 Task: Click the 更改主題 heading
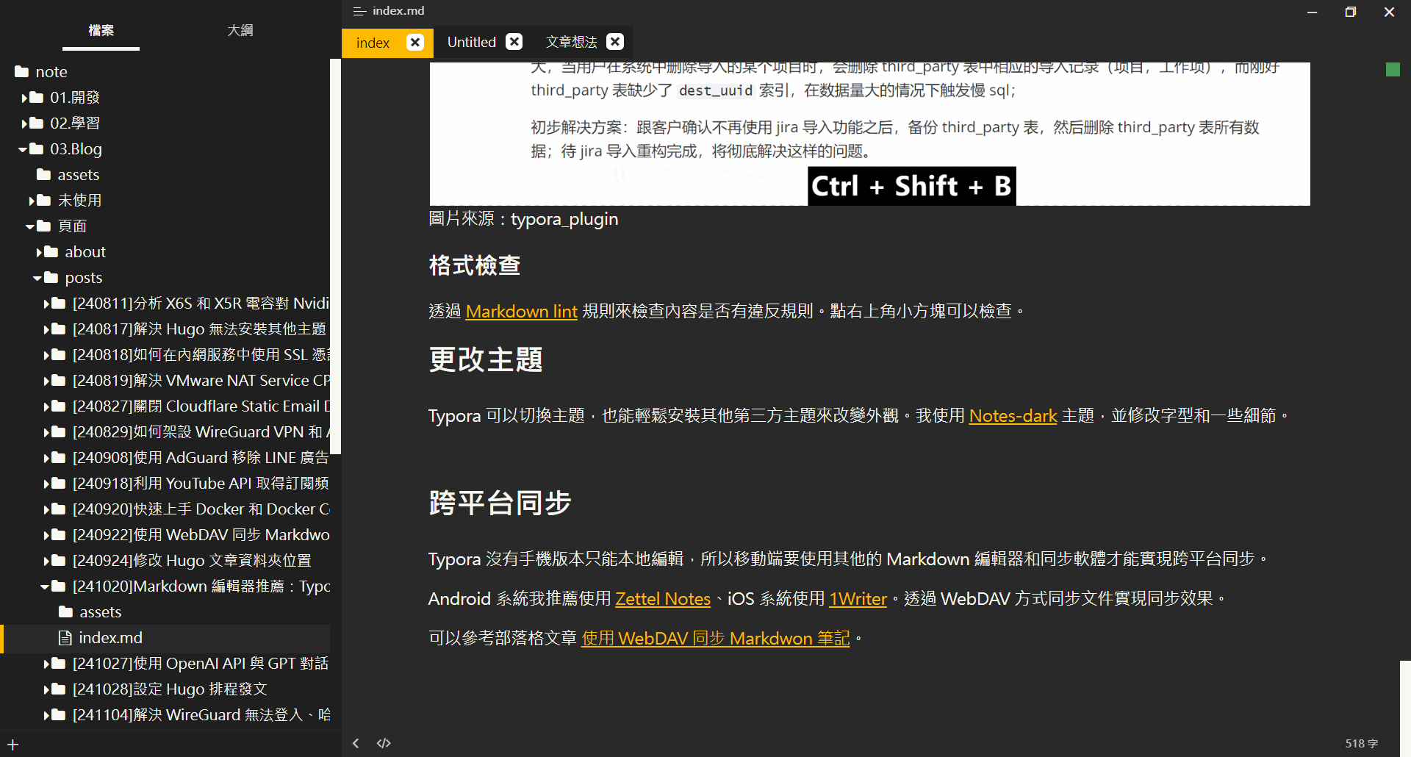coord(486,360)
